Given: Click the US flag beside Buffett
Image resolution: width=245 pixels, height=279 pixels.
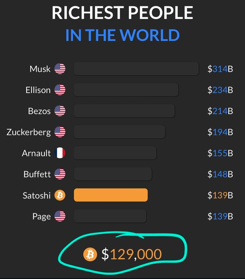Looking at the screenshot, I should coord(60,174).
